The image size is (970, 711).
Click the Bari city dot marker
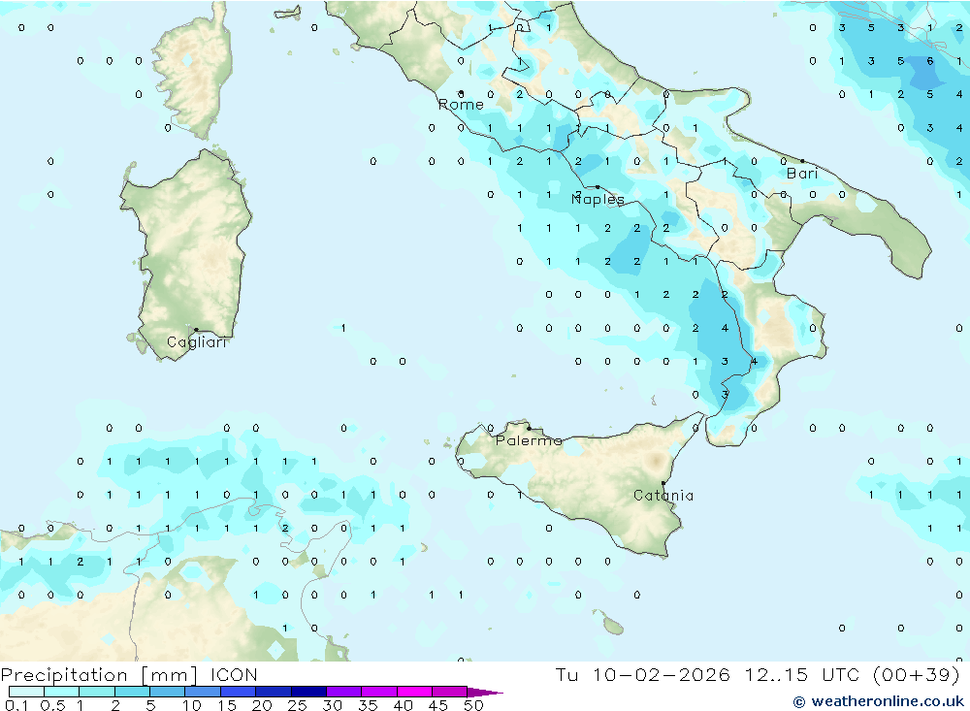[x=802, y=161]
